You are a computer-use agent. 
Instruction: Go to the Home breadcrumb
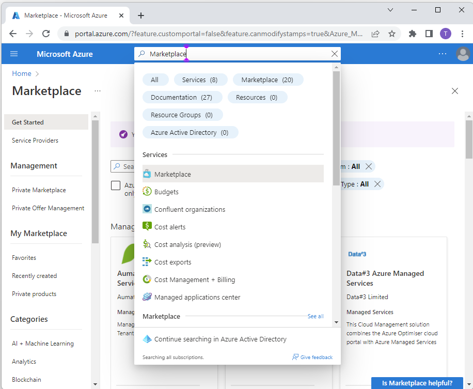pos(21,73)
